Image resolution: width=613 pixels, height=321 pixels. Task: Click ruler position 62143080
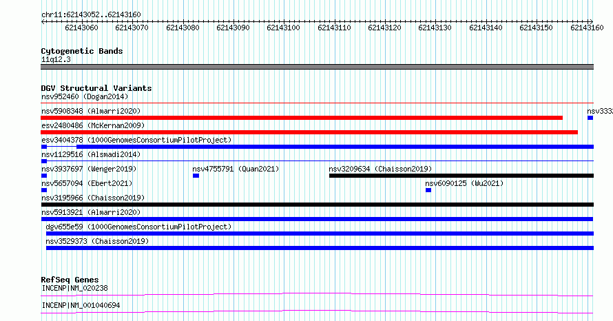(x=183, y=28)
